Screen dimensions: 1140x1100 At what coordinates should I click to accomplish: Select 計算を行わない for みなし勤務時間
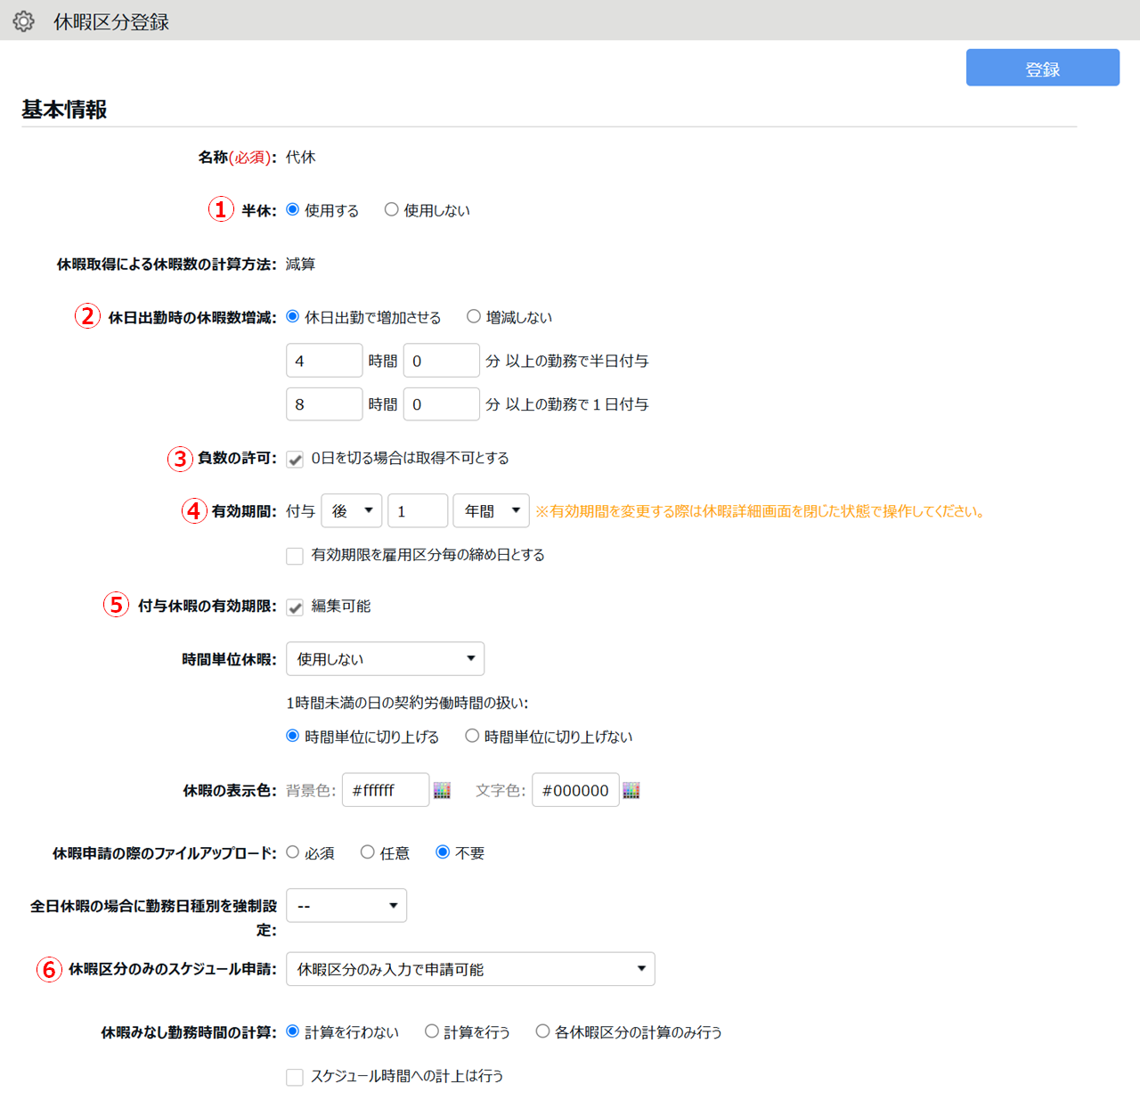(292, 1031)
